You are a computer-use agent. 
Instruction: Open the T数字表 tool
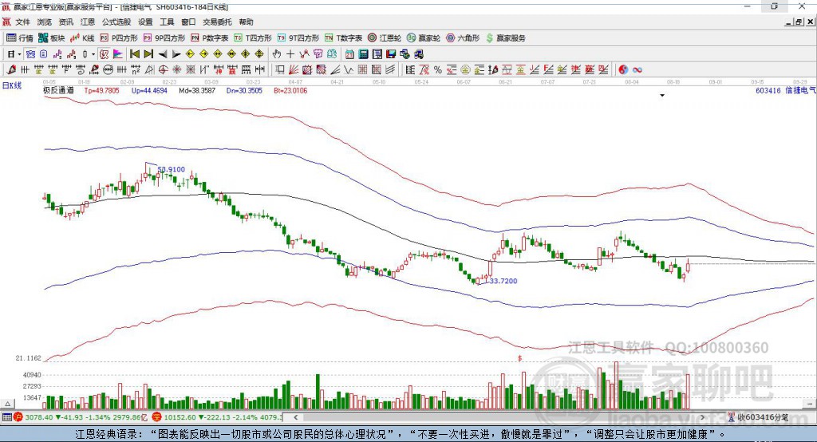click(x=343, y=38)
